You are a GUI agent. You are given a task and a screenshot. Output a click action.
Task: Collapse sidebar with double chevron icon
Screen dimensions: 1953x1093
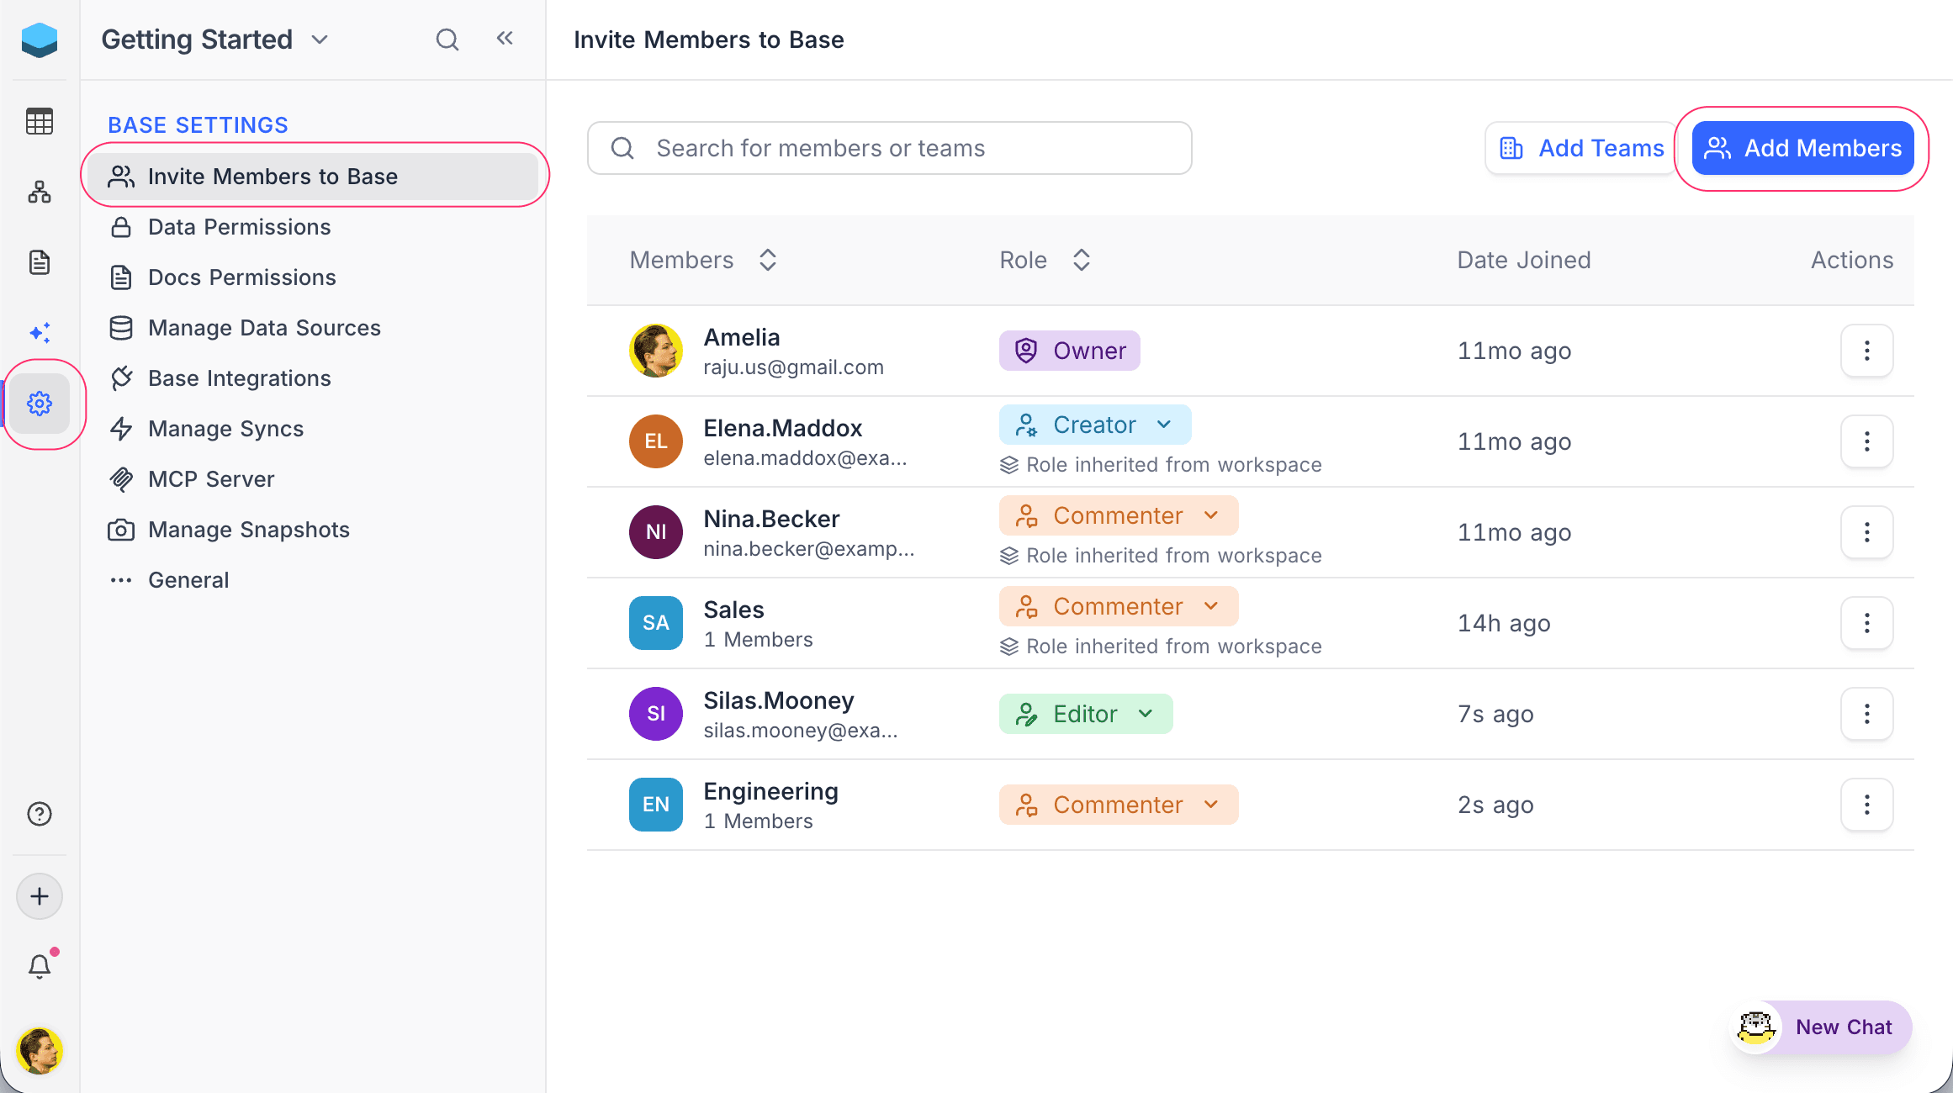click(x=505, y=39)
